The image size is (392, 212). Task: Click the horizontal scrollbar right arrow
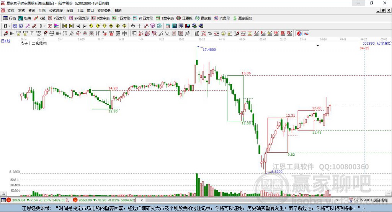tap(337, 200)
